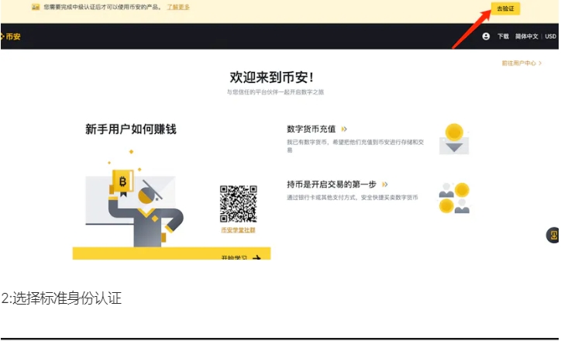Open the 下载 download menu
This screenshot has width=561, height=341.
click(x=503, y=36)
